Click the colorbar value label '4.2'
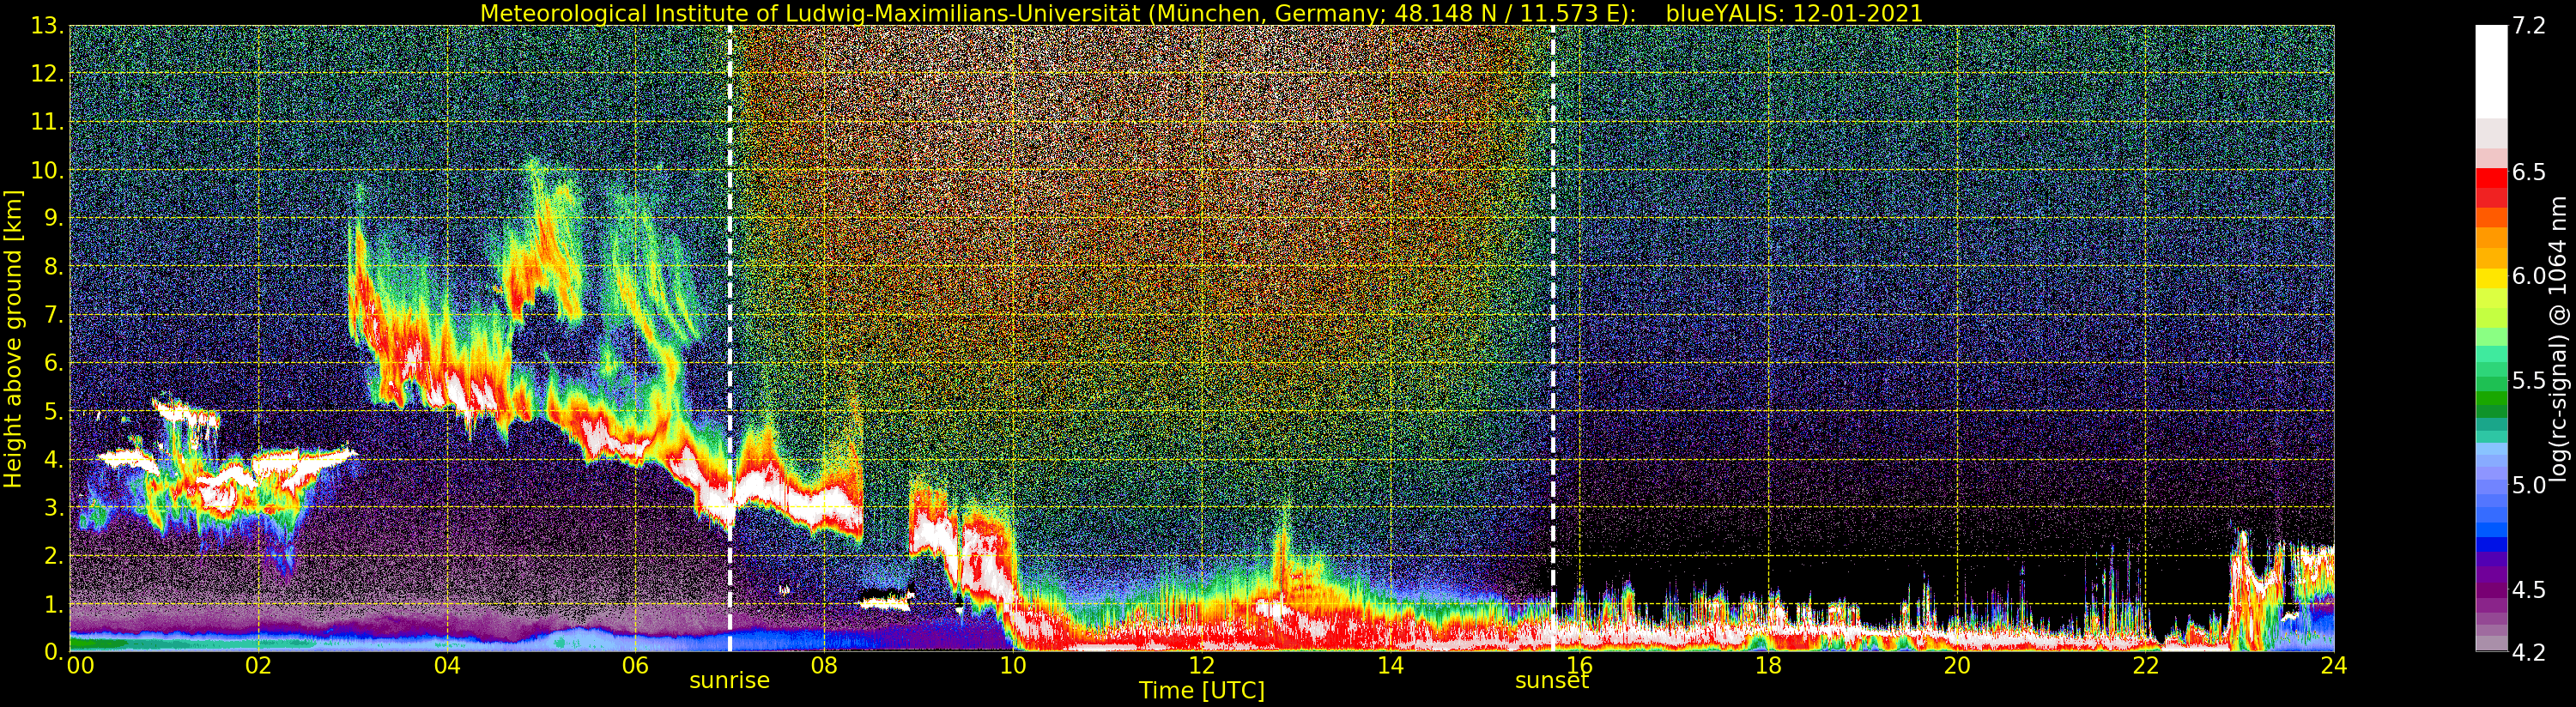The image size is (2576, 707). 2529,653
